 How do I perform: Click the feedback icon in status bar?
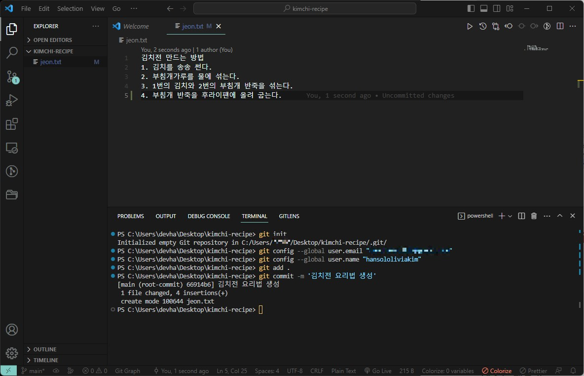[x=558, y=371]
